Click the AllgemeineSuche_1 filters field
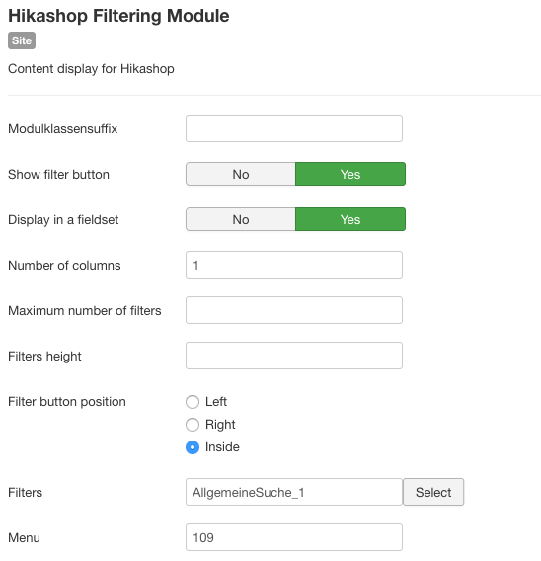This screenshot has width=541, height=561. (x=294, y=492)
